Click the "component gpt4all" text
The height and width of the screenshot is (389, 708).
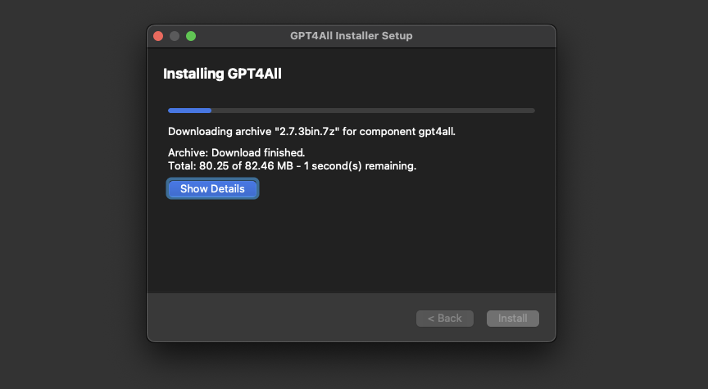point(407,131)
